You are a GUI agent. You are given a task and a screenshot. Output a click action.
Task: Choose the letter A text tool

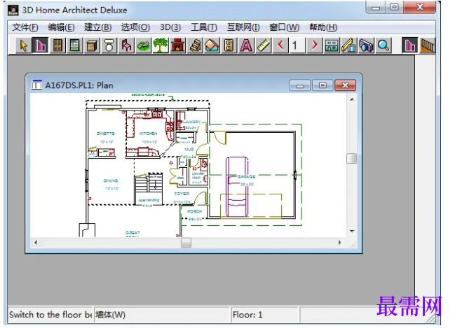coord(246,45)
